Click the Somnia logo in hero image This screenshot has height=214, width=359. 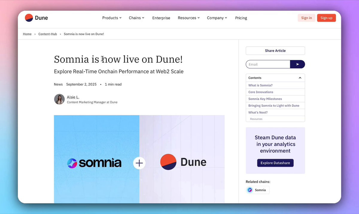coord(94,163)
